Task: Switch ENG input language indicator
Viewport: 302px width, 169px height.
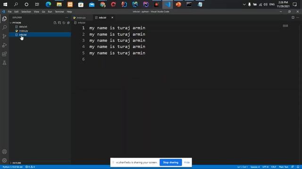Action: click(x=272, y=4)
